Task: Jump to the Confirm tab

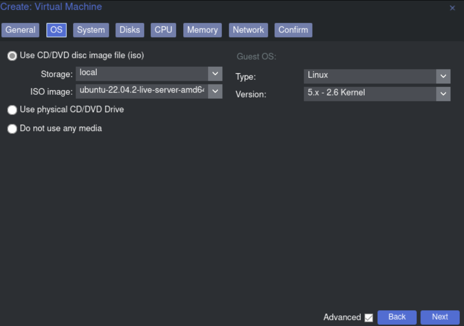Action: [293, 30]
